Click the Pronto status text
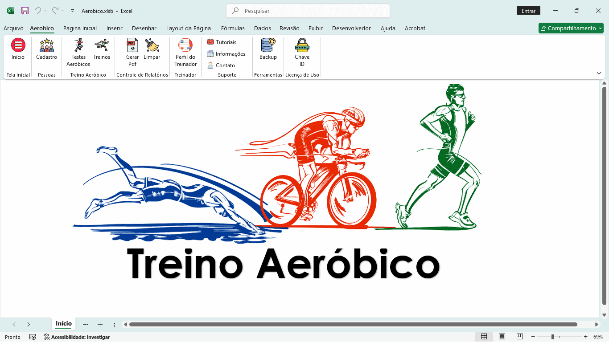The height and width of the screenshot is (342, 609). pos(12,337)
